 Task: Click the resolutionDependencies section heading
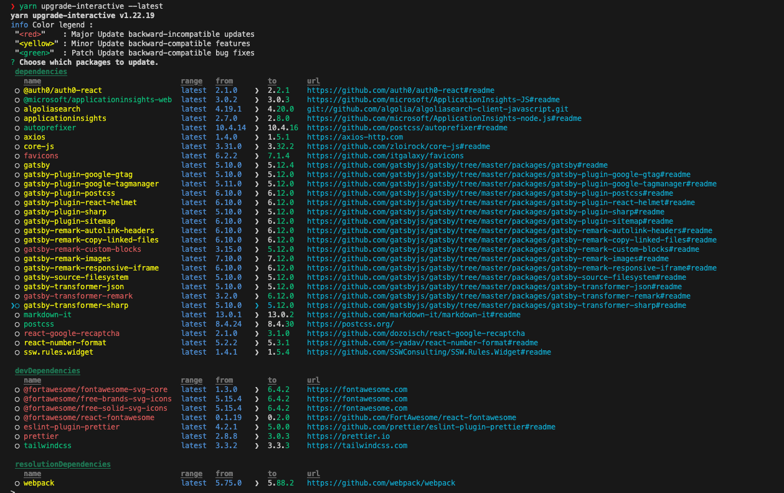pos(63,464)
